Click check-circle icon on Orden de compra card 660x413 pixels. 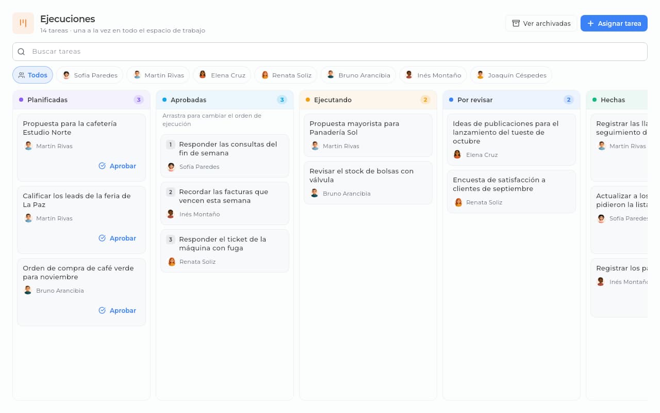tap(102, 310)
